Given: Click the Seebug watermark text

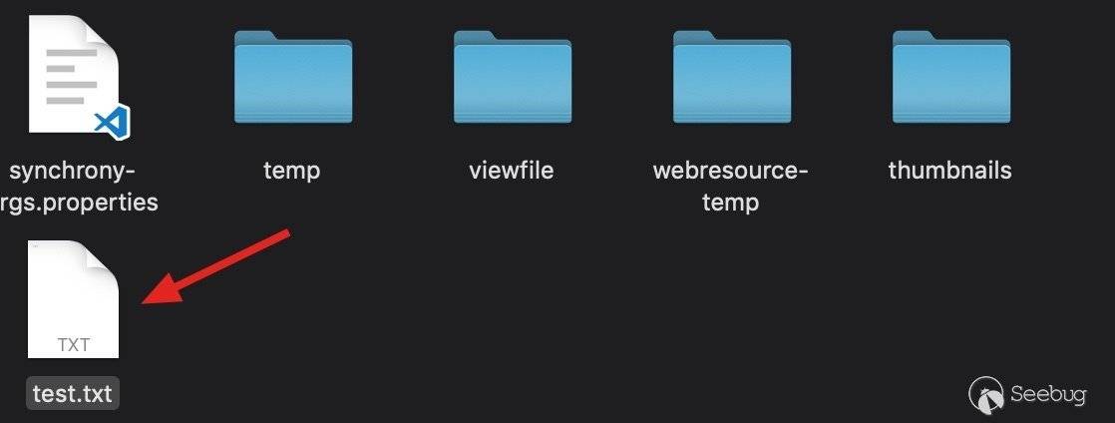Looking at the screenshot, I should pyautogui.click(x=1048, y=394).
